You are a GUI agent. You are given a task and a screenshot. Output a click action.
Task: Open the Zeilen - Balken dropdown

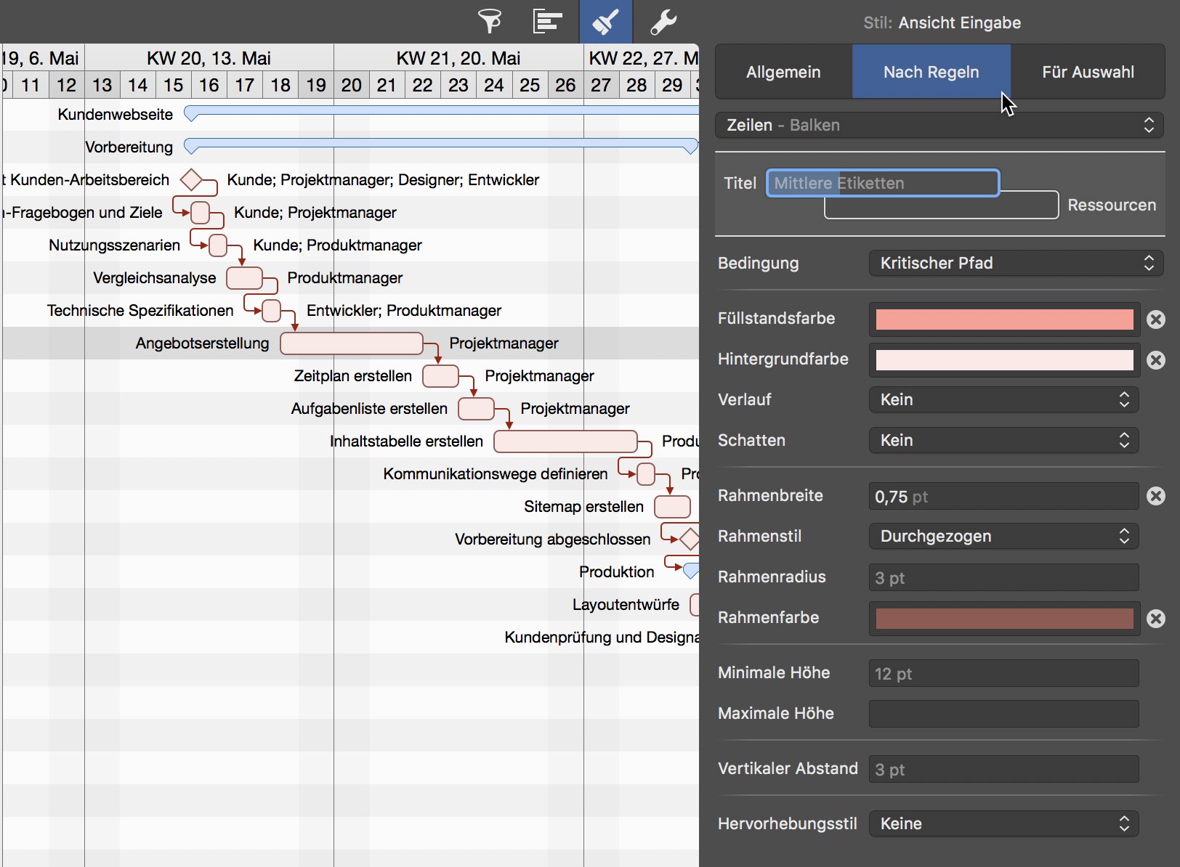[939, 125]
